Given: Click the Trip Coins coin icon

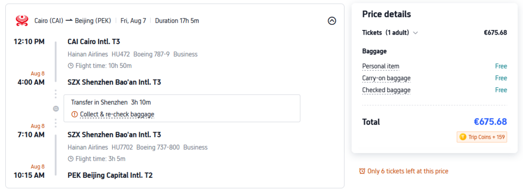Looking at the screenshot, I should [x=463, y=137].
